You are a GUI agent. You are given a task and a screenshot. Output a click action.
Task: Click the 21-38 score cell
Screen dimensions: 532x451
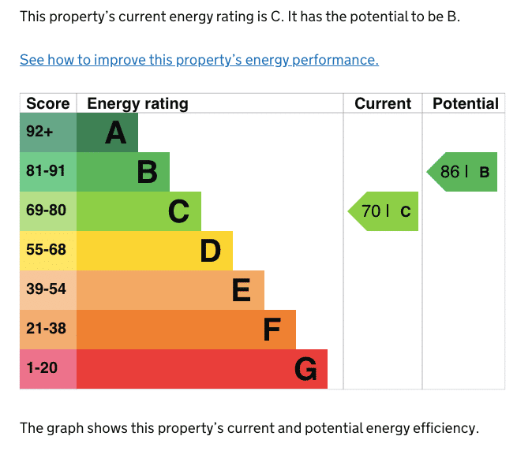48,330
